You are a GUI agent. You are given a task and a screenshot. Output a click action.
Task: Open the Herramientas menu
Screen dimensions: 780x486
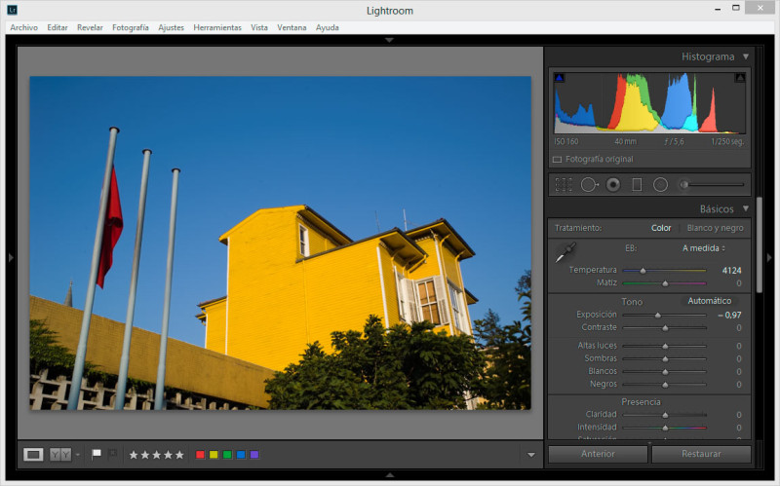[x=217, y=27]
